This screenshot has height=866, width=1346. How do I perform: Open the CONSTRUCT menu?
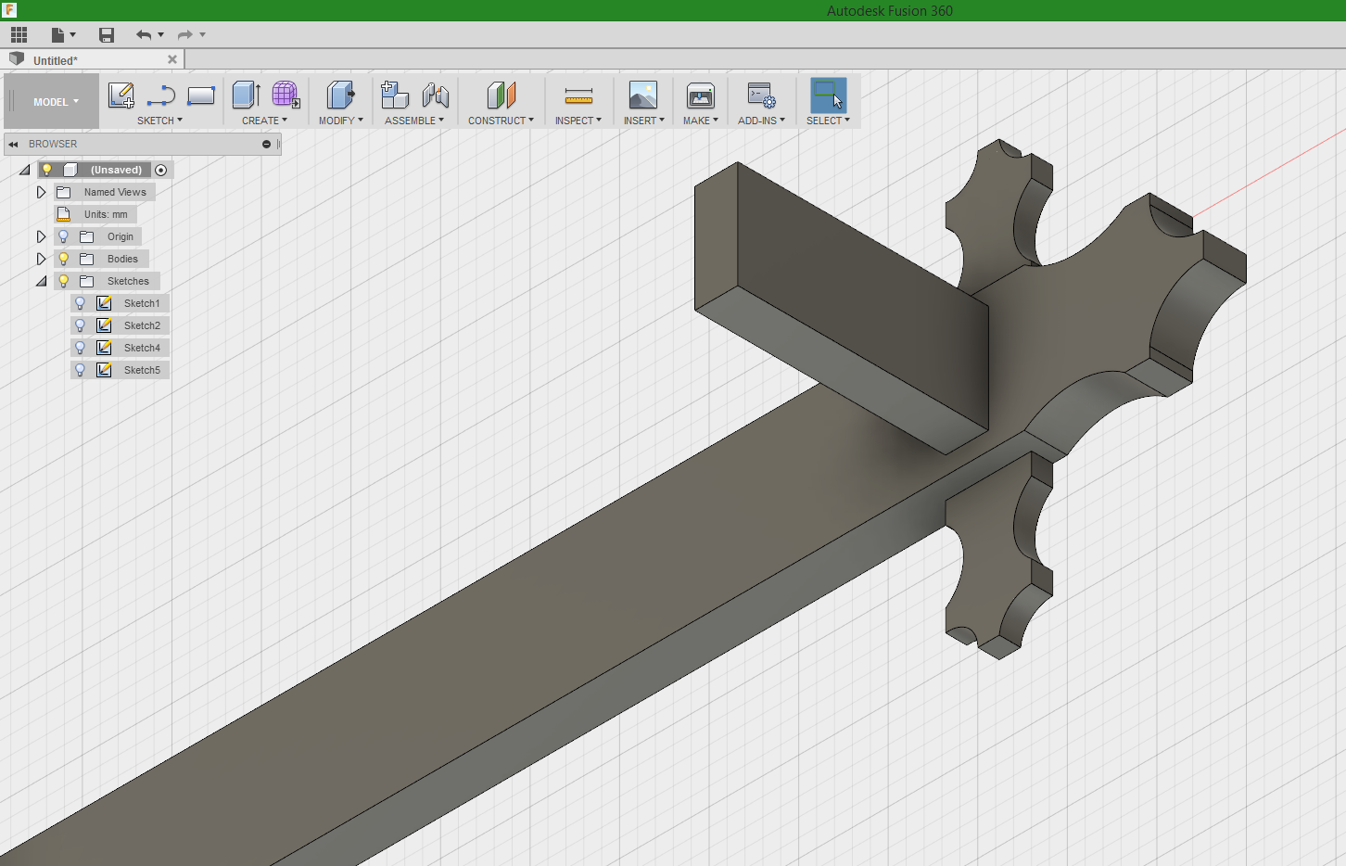coord(501,121)
